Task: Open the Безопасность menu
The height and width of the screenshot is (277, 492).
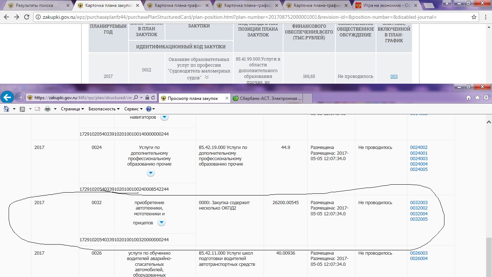Action: click(104, 109)
